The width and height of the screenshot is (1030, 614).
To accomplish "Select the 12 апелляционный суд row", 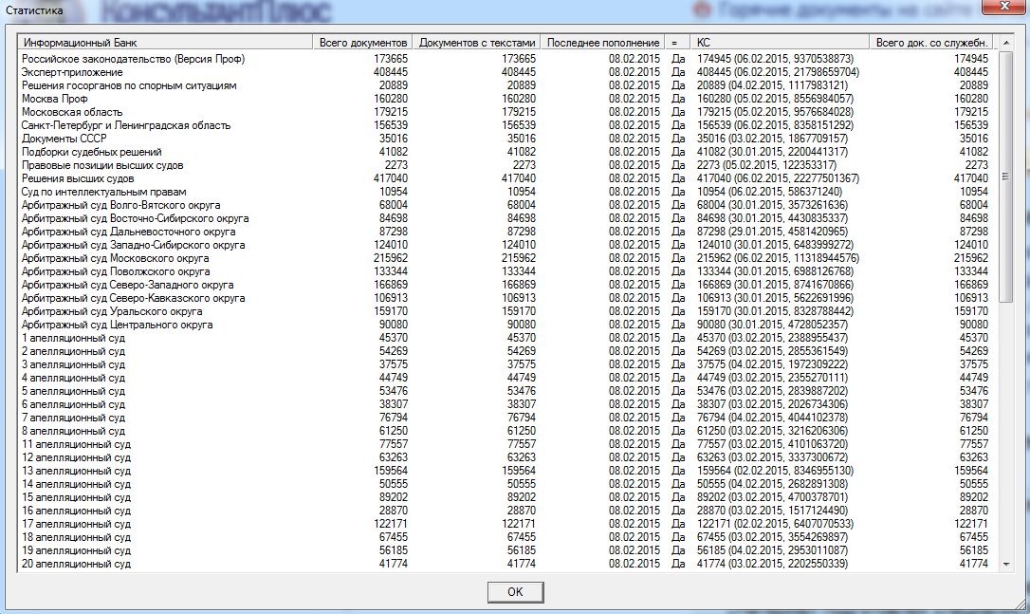I will pos(506,456).
